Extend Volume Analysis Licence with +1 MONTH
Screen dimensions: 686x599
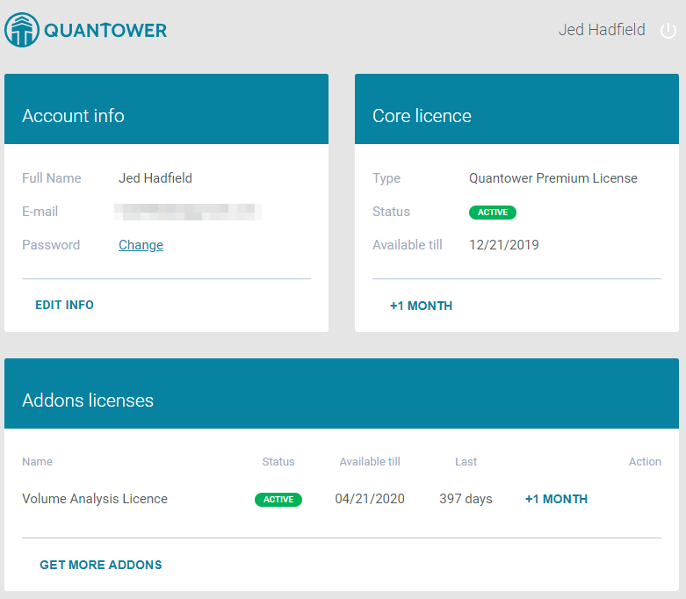click(x=556, y=499)
